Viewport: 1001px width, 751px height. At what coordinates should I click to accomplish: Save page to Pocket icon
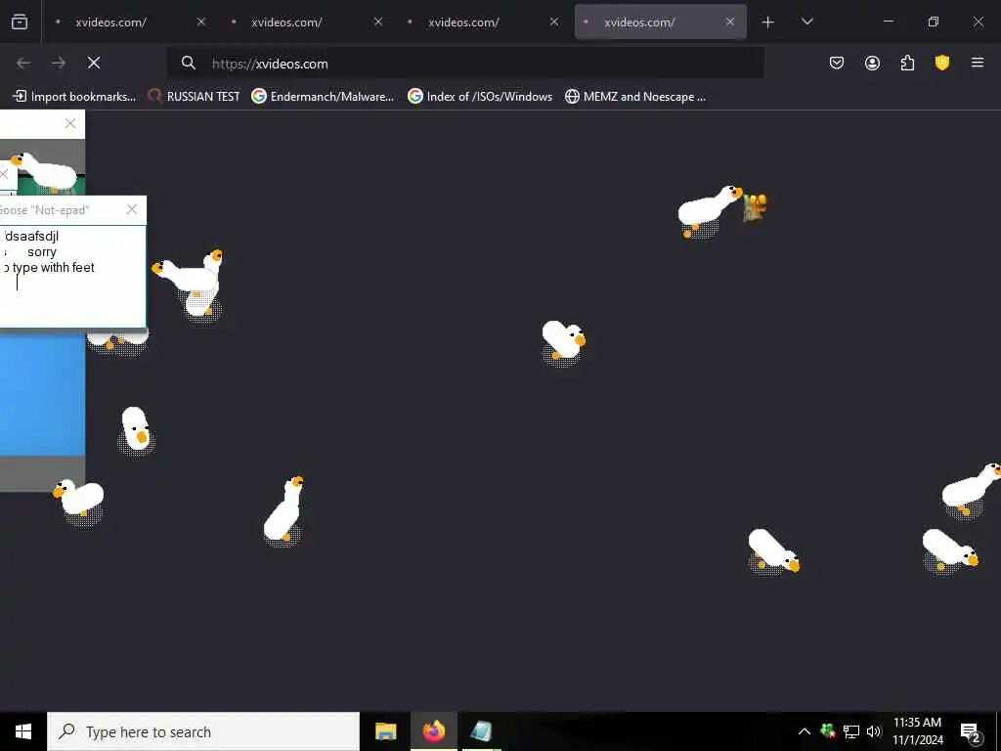click(x=837, y=63)
